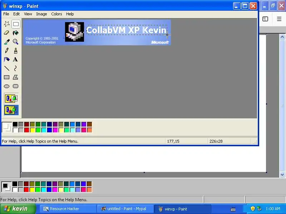Select orange in background untitled Paint palette
Screen dimensions: 286x214
coord(89,190)
